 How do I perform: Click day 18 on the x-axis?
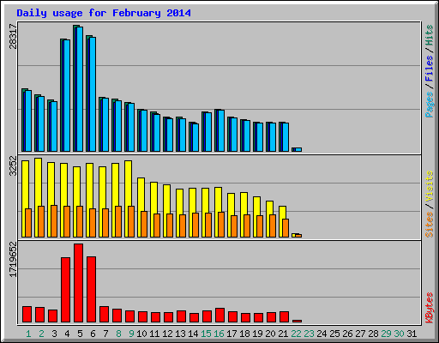pos(244,334)
